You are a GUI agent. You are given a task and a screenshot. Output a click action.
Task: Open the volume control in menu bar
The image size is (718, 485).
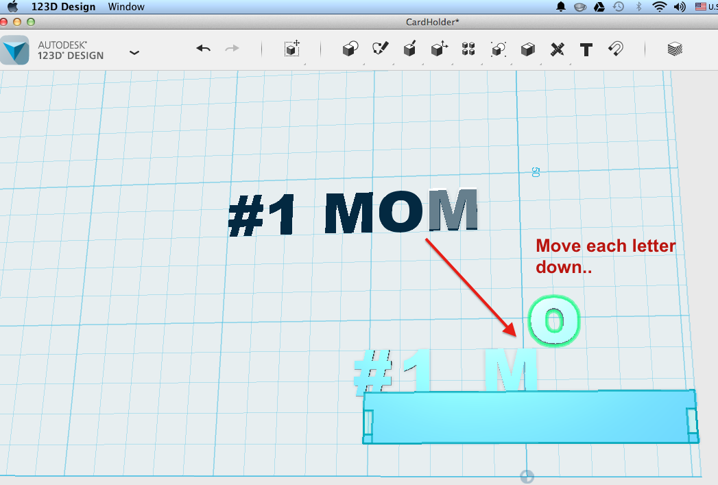(680, 6)
